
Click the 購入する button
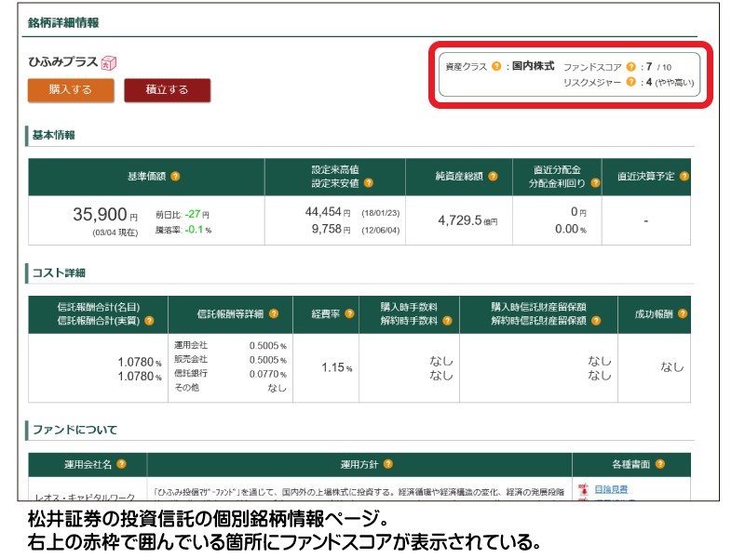[71, 89]
